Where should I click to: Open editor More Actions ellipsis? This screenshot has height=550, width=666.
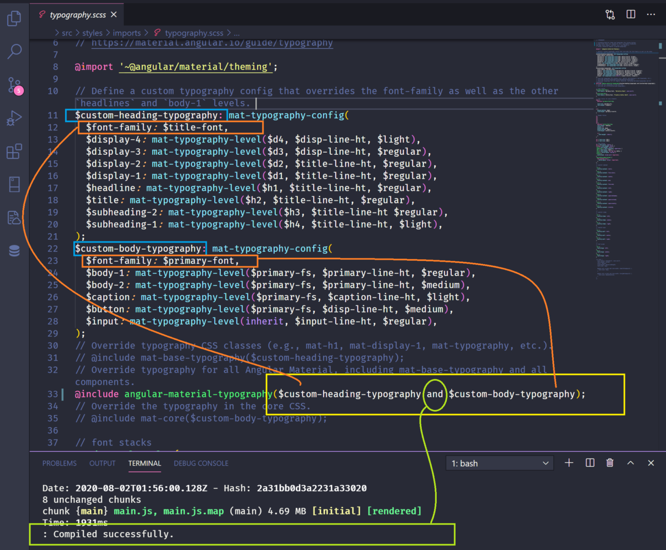(x=651, y=14)
